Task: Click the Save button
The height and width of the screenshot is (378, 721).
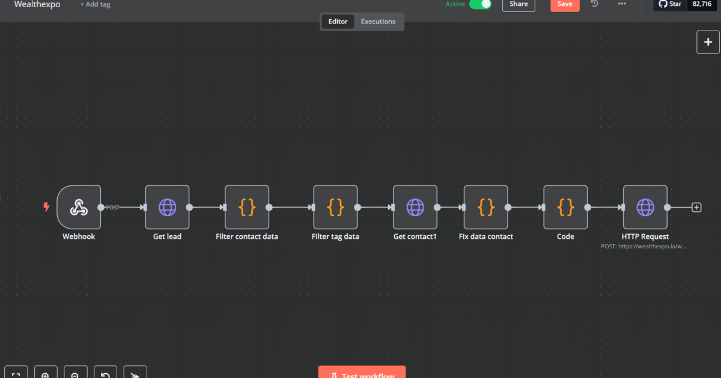Action: coord(565,5)
